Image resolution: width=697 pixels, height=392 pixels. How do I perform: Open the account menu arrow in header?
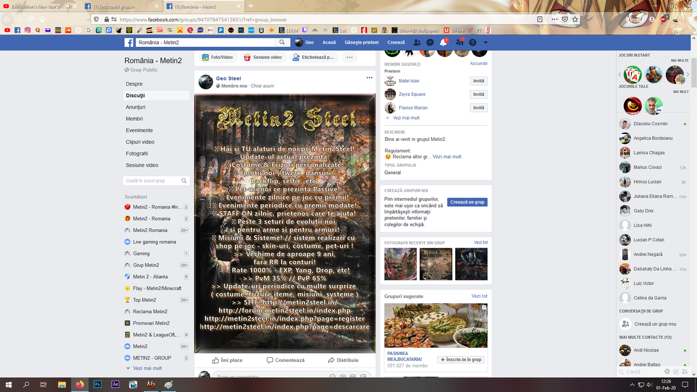pos(486,42)
